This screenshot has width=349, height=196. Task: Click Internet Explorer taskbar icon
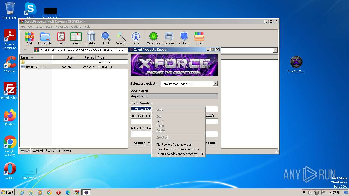coord(22,192)
